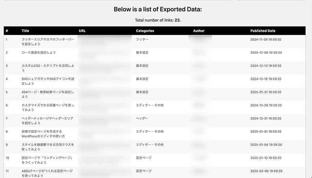The width and height of the screenshot is (312, 178).
Task: Click the blurred author name in row 3
Action: pos(200,66)
